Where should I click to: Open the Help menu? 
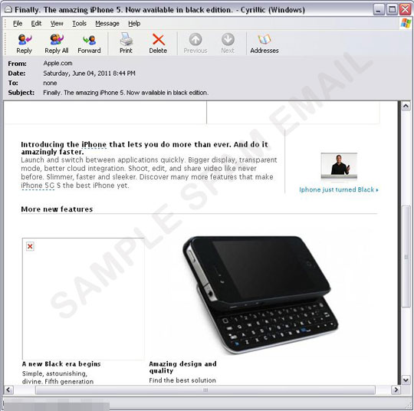tap(134, 24)
